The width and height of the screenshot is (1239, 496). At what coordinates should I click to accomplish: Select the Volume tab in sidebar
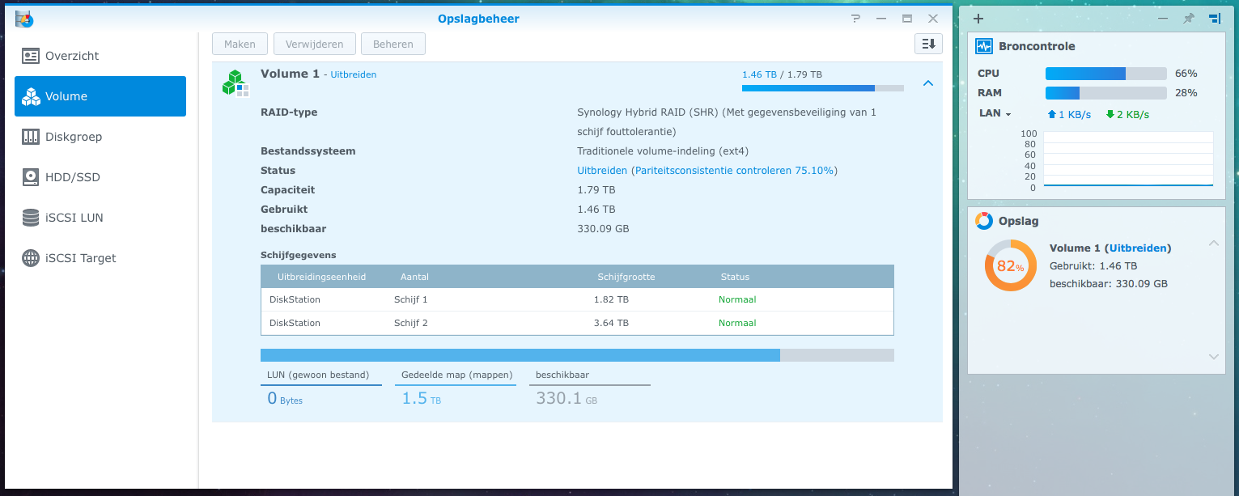click(100, 96)
